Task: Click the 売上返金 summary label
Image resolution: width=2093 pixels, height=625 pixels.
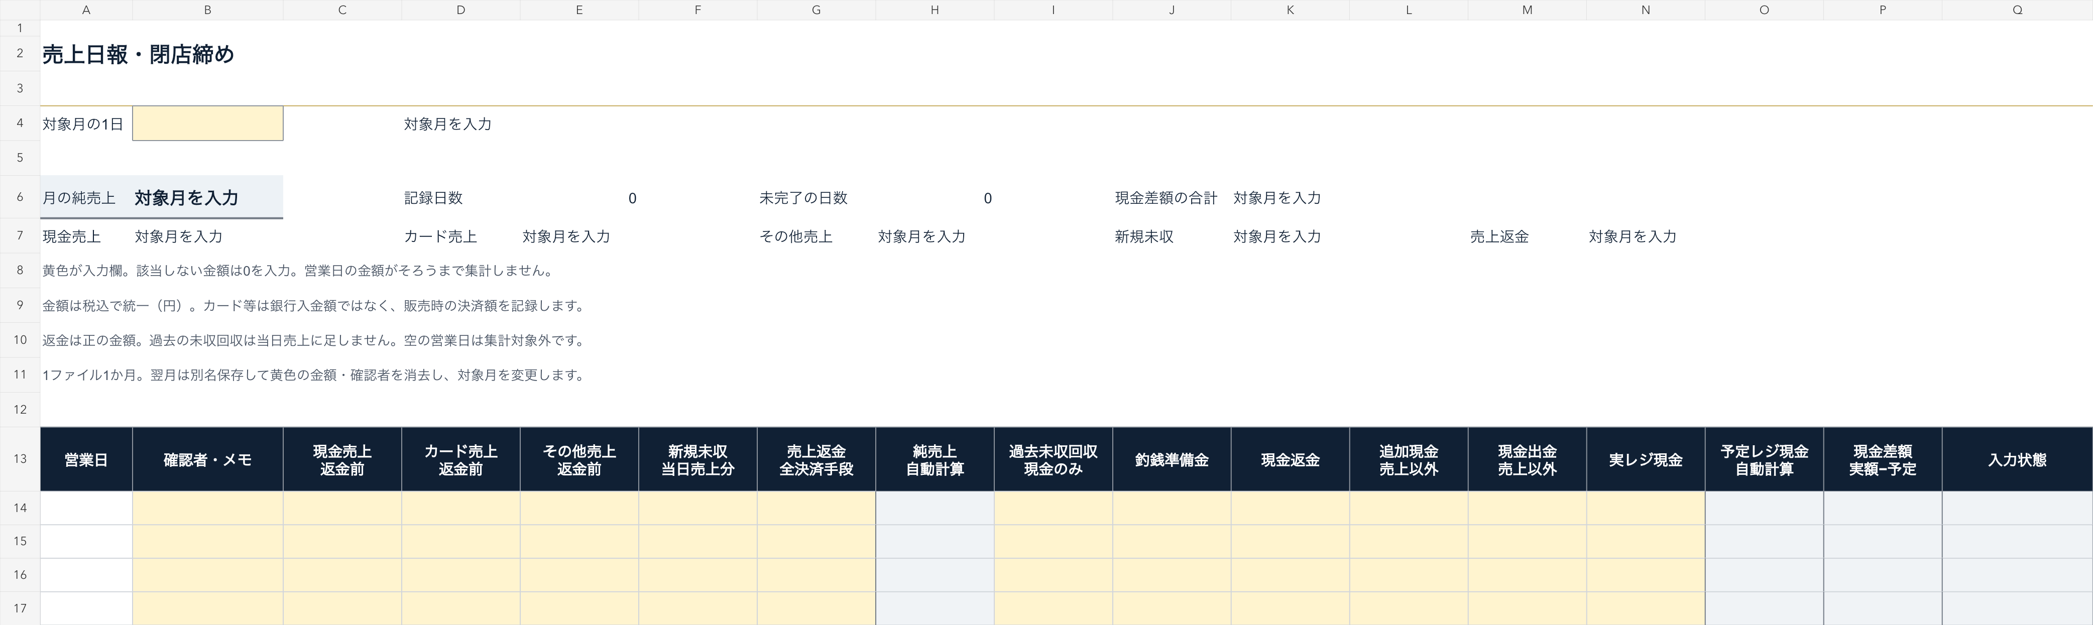Action: 1499,236
